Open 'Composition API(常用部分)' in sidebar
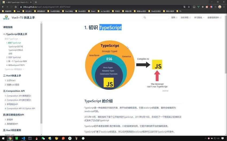Image resolution: width=227 pixels, height=141 pixels. click(x=18, y=96)
